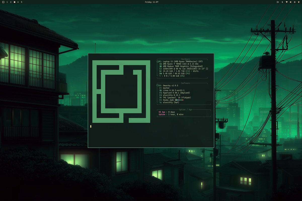Screen dimensions: 302x201
Task: Click '0 days' value
Action: click(172, 112)
